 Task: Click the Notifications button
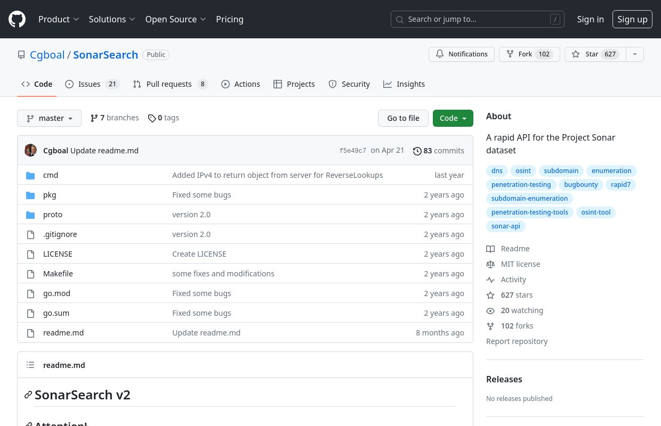pos(462,54)
